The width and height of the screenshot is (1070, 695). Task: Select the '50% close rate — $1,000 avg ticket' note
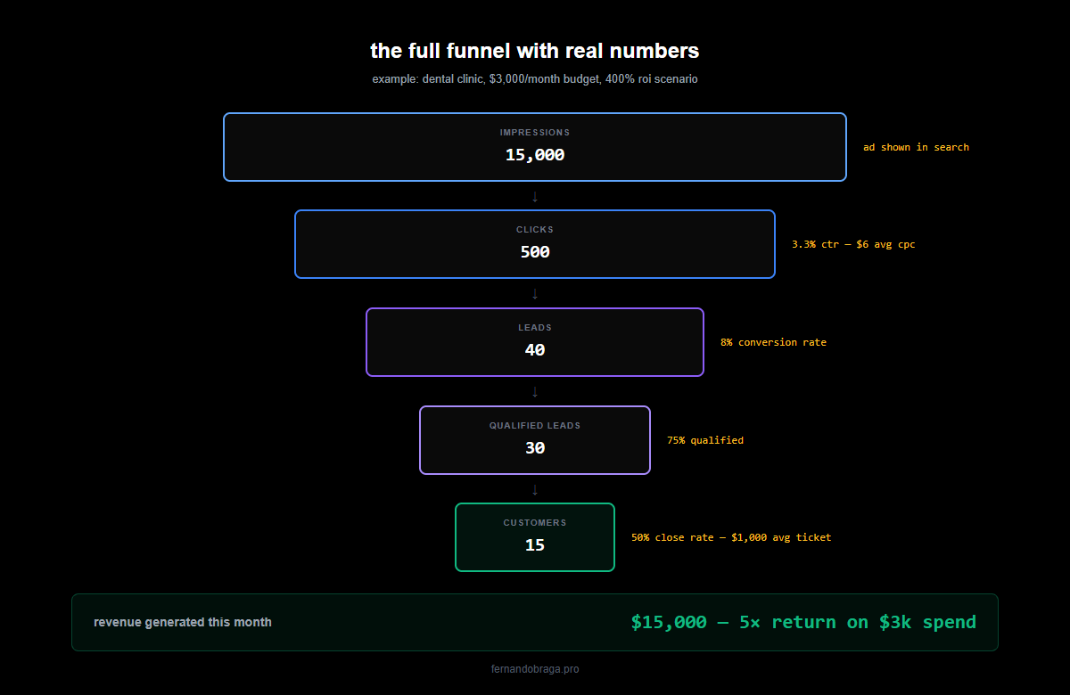(731, 537)
